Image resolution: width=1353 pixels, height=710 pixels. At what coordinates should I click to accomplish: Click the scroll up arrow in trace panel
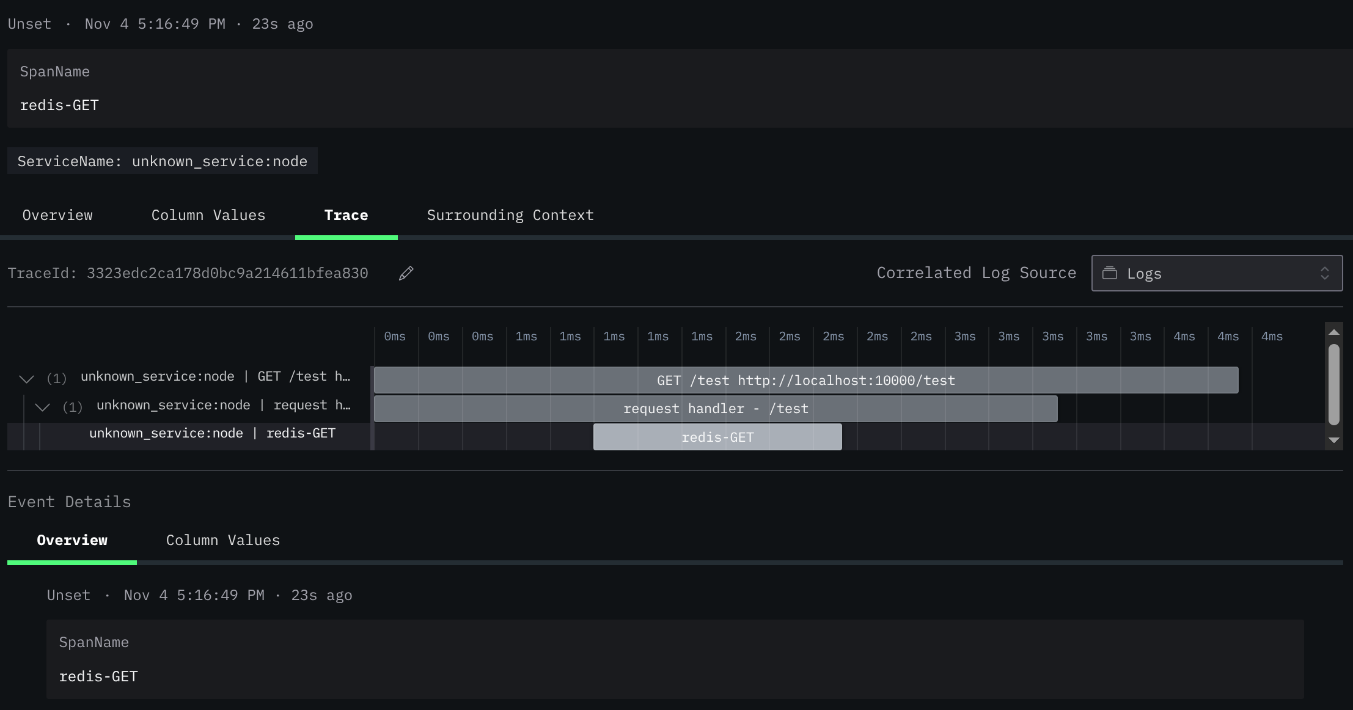[x=1334, y=332]
